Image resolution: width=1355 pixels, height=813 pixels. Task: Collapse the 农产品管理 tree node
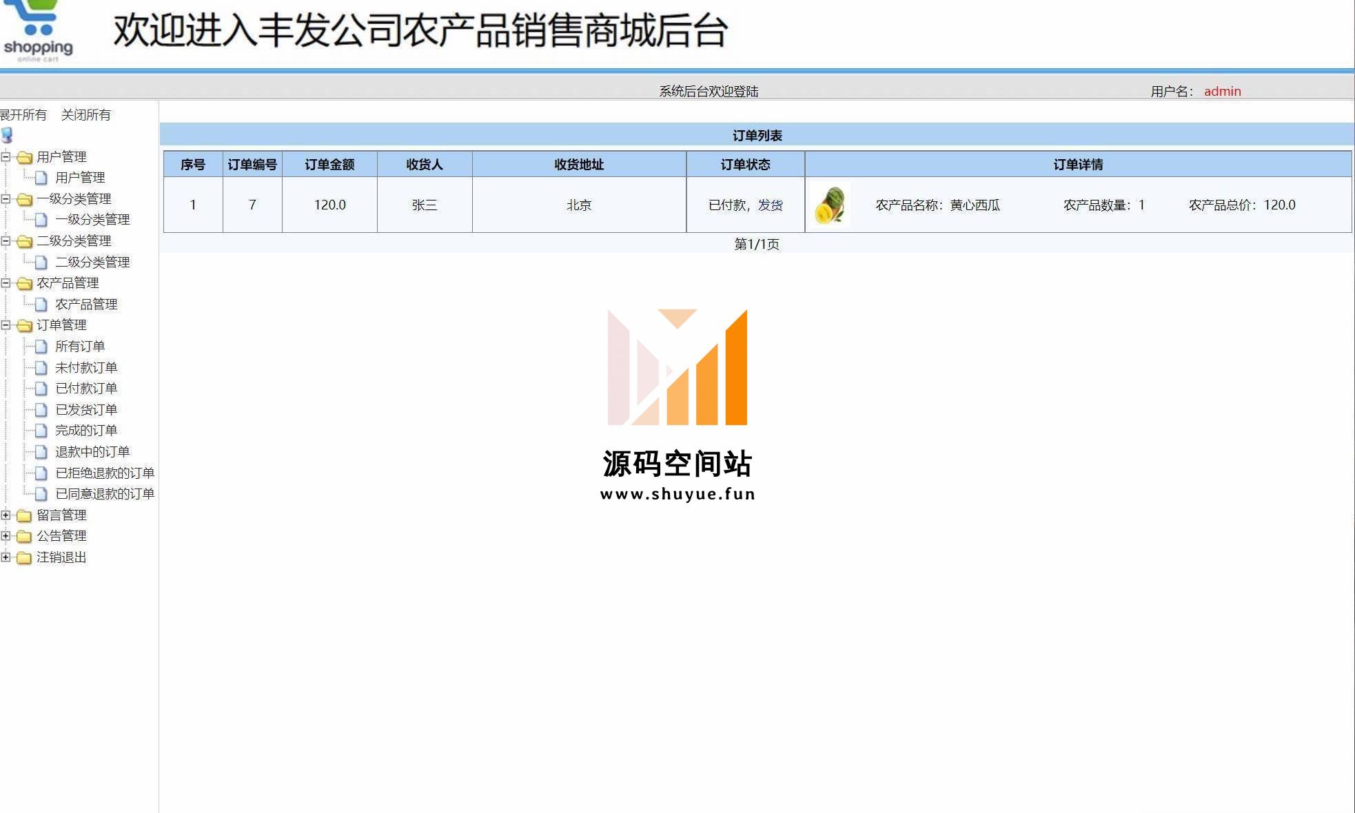coord(6,282)
